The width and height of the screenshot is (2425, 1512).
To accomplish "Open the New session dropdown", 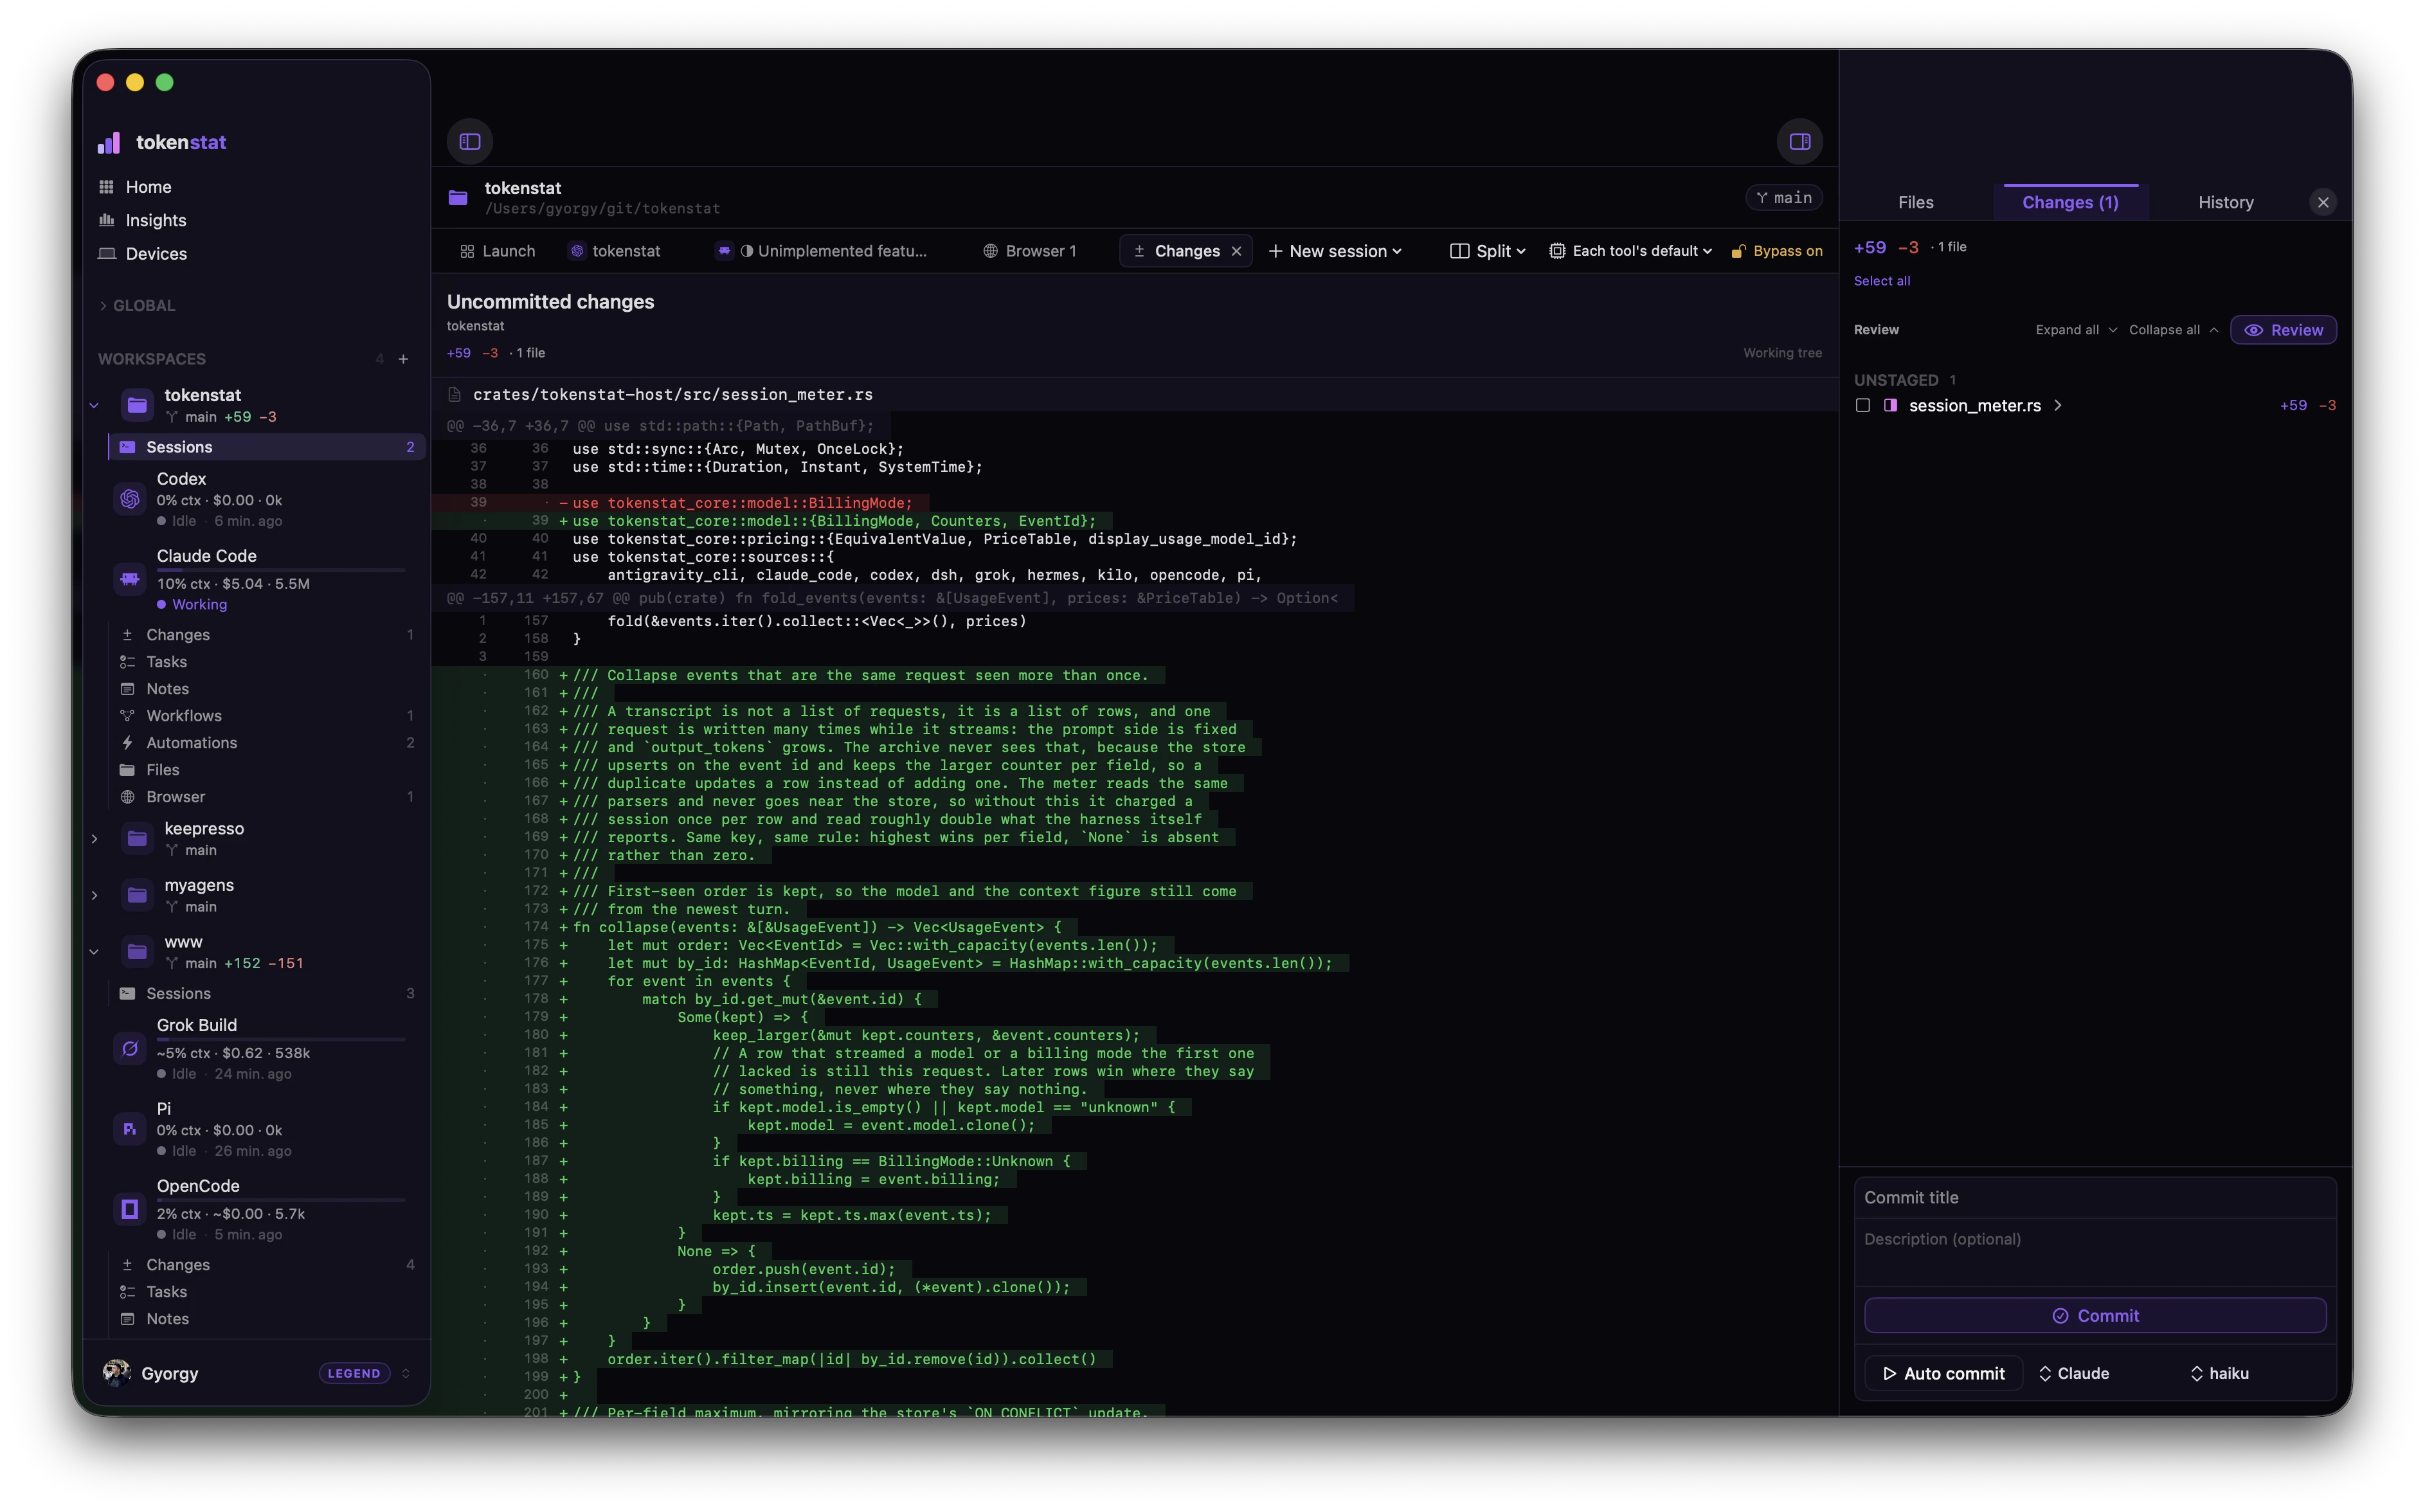I will coord(1335,251).
